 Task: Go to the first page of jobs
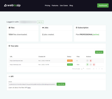[94, 69]
